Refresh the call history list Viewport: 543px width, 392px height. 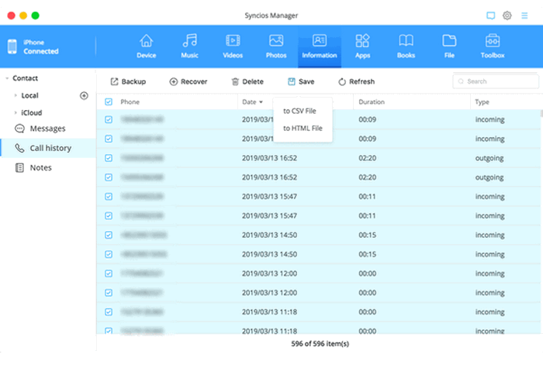click(356, 81)
